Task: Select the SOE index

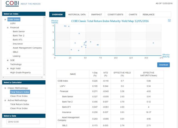Action: click(x=12, y=60)
